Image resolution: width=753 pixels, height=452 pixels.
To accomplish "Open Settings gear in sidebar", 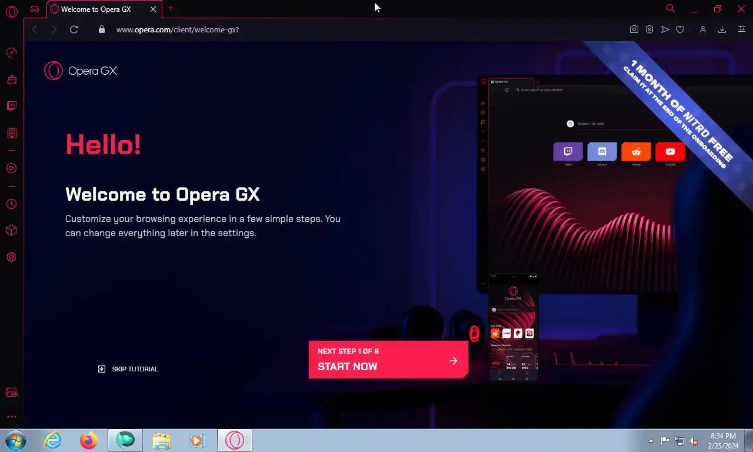I will click(11, 257).
